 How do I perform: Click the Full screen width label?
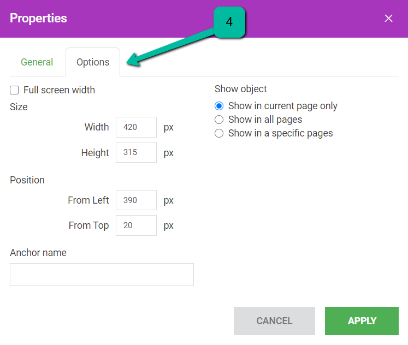(59, 90)
